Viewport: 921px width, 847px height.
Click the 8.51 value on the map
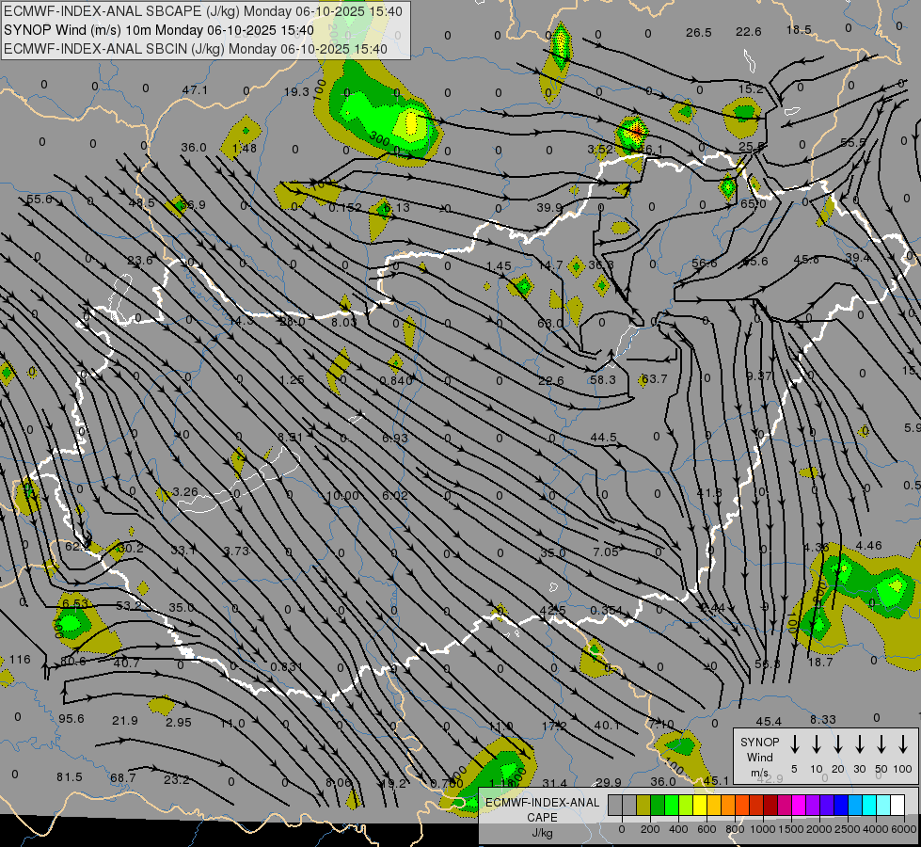[290, 438]
